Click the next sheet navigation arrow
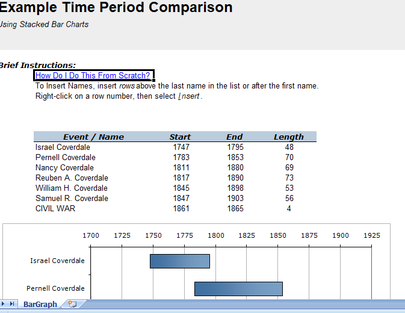405x313 pixels. [x=3, y=304]
